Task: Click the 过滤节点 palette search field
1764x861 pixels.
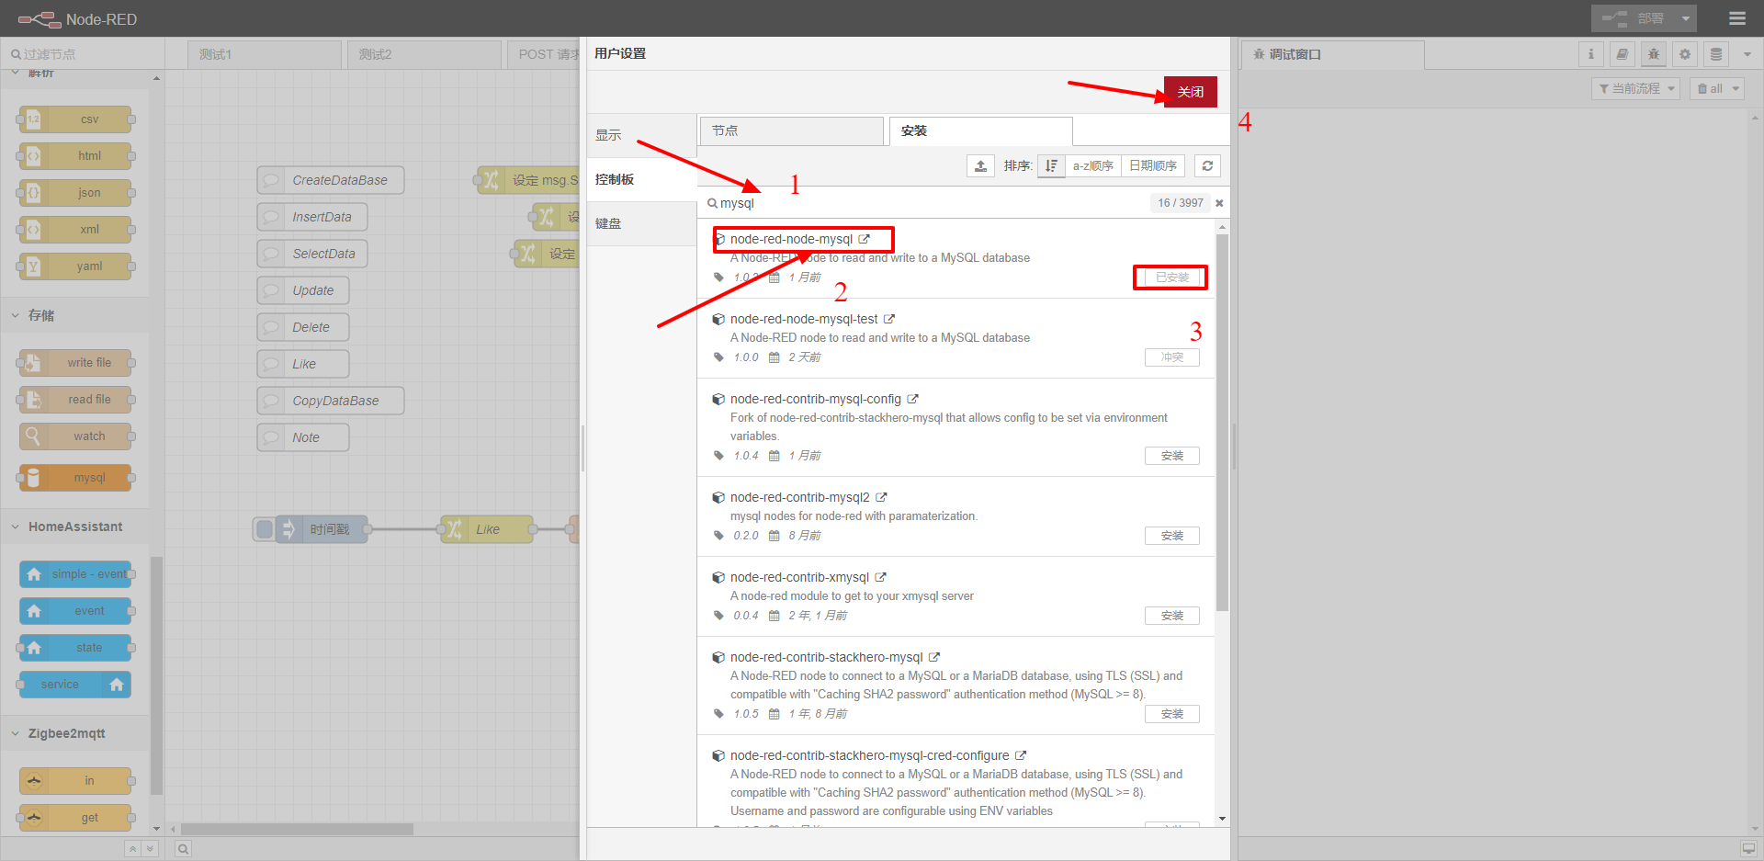Action: pos(83,54)
